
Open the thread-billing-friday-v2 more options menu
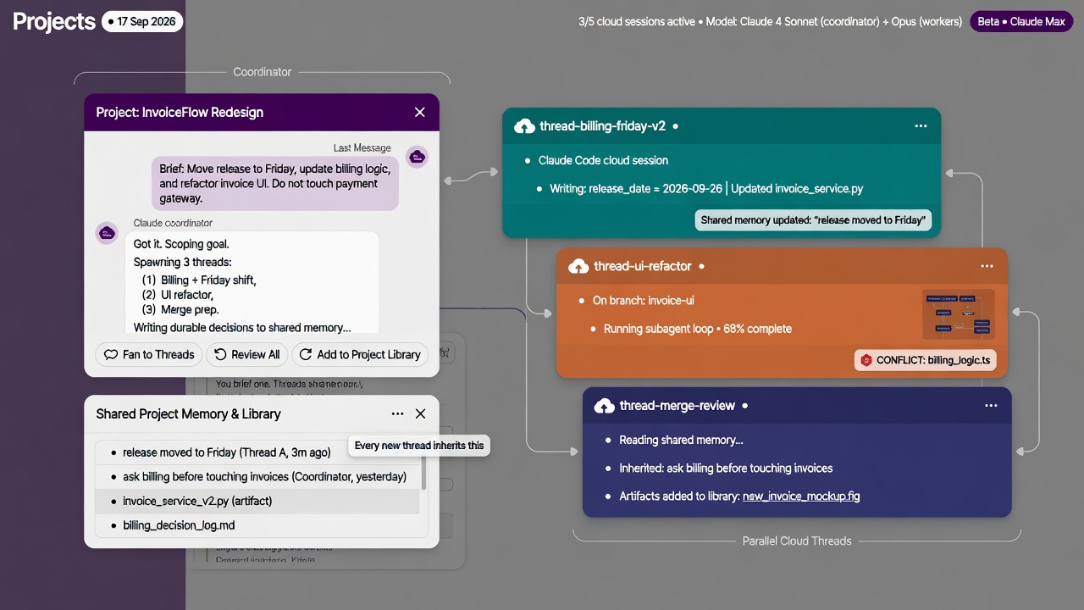coord(921,126)
